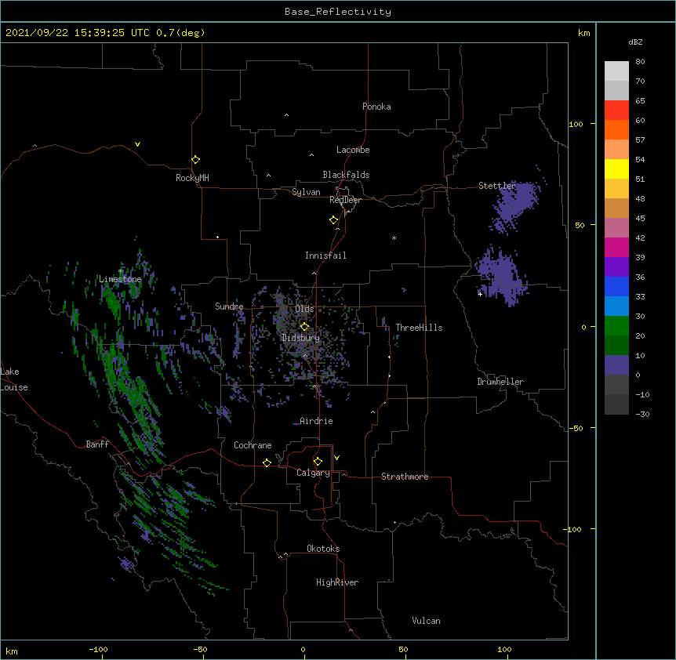Select the RedDeer city label

(x=345, y=200)
